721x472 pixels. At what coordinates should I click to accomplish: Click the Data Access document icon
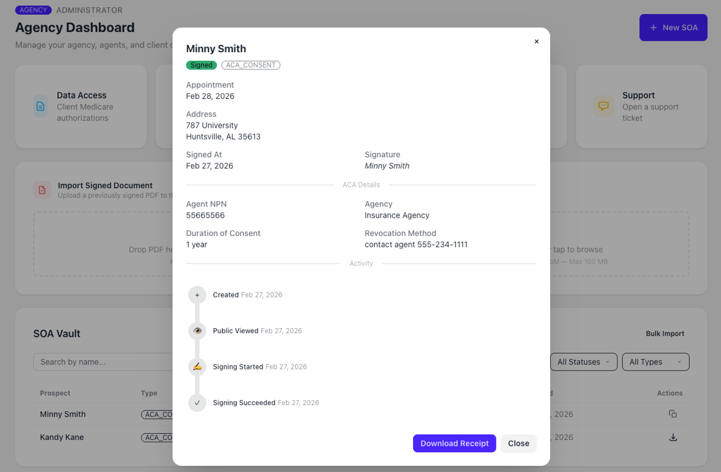(x=40, y=106)
